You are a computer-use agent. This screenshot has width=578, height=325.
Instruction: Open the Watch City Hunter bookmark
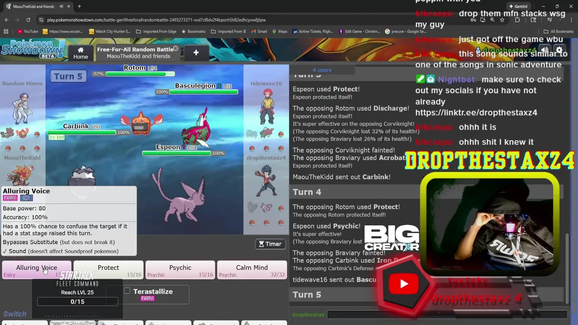pyautogui.click(x=110, y=32)
